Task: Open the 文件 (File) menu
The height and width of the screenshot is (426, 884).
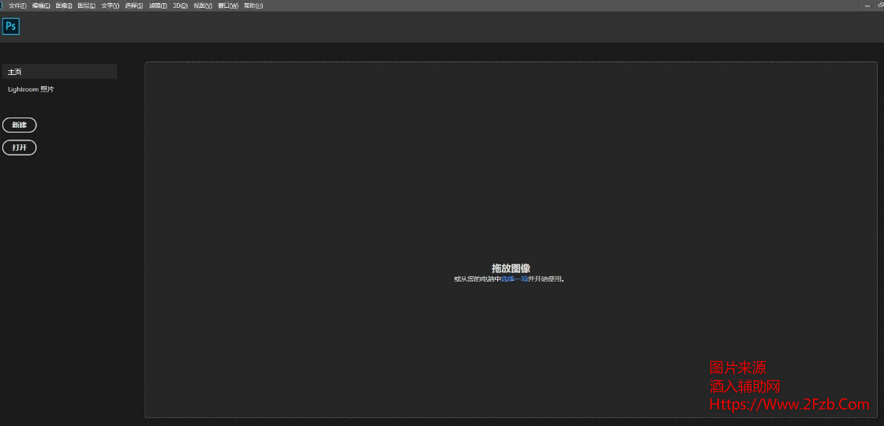Action: (x=17, y=6)
